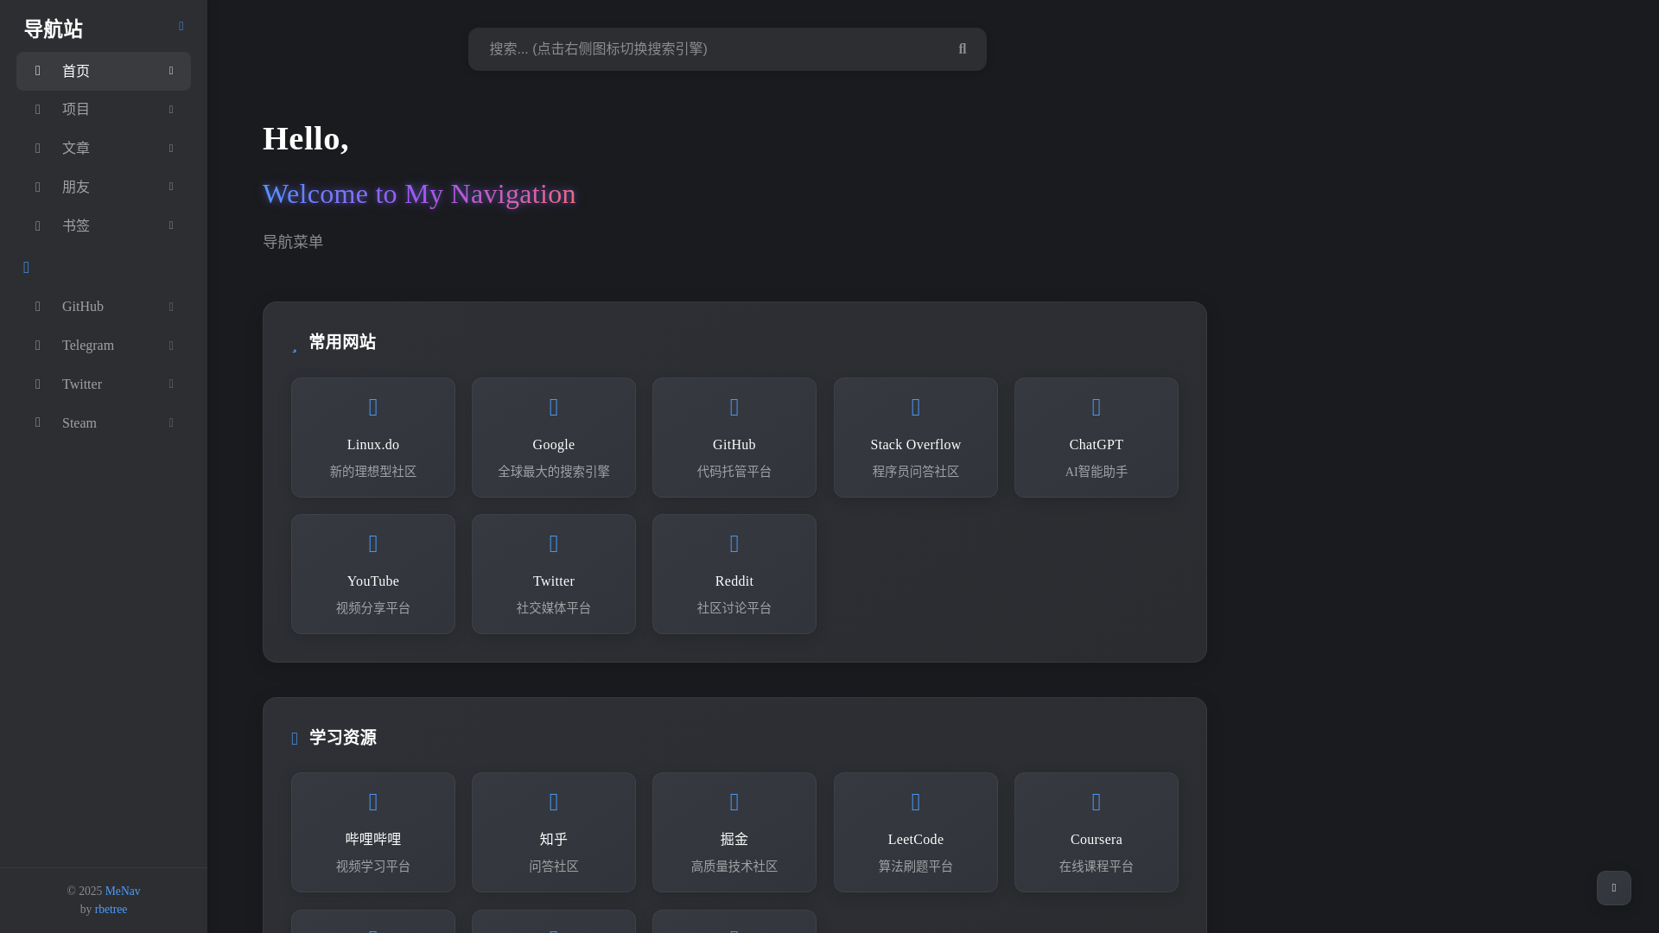The height and width of the screenshot is (933, 1659).
Task: Click the GitHub icon in sidebar
Action: coord(37,307)
